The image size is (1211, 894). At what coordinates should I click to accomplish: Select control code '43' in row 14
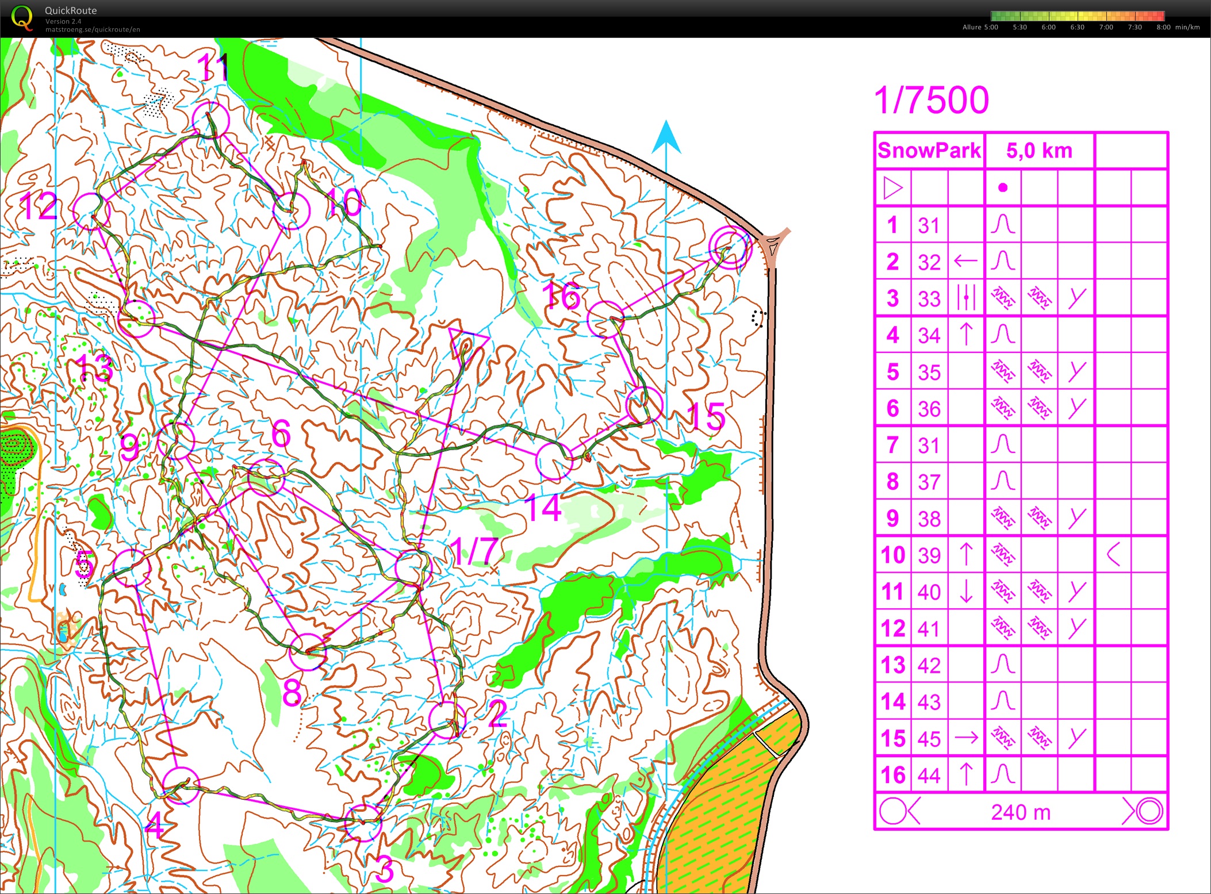(929, 702)
